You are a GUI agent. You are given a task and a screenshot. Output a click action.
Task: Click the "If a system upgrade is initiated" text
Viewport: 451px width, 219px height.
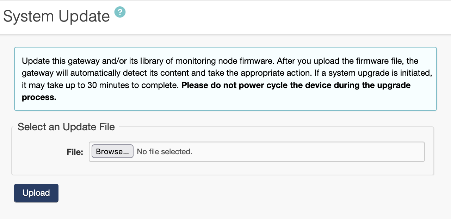370,73
